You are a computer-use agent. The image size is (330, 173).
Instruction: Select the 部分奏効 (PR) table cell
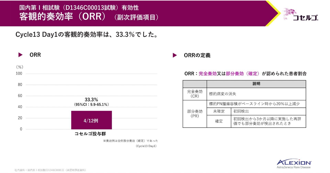point(195,114)
